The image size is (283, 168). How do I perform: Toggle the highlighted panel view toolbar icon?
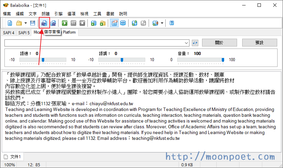coord(114,23)
